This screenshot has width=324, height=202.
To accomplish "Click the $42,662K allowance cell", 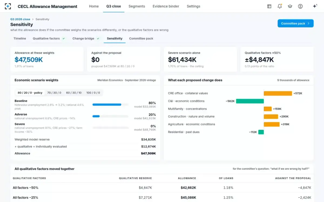I will tap(188, 188).
